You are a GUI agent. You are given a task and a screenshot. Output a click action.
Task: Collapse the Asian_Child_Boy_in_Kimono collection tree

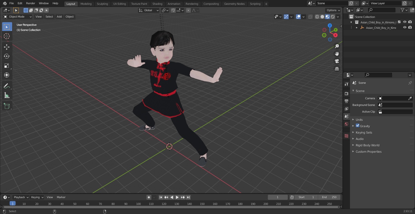(x=352, y=22)
